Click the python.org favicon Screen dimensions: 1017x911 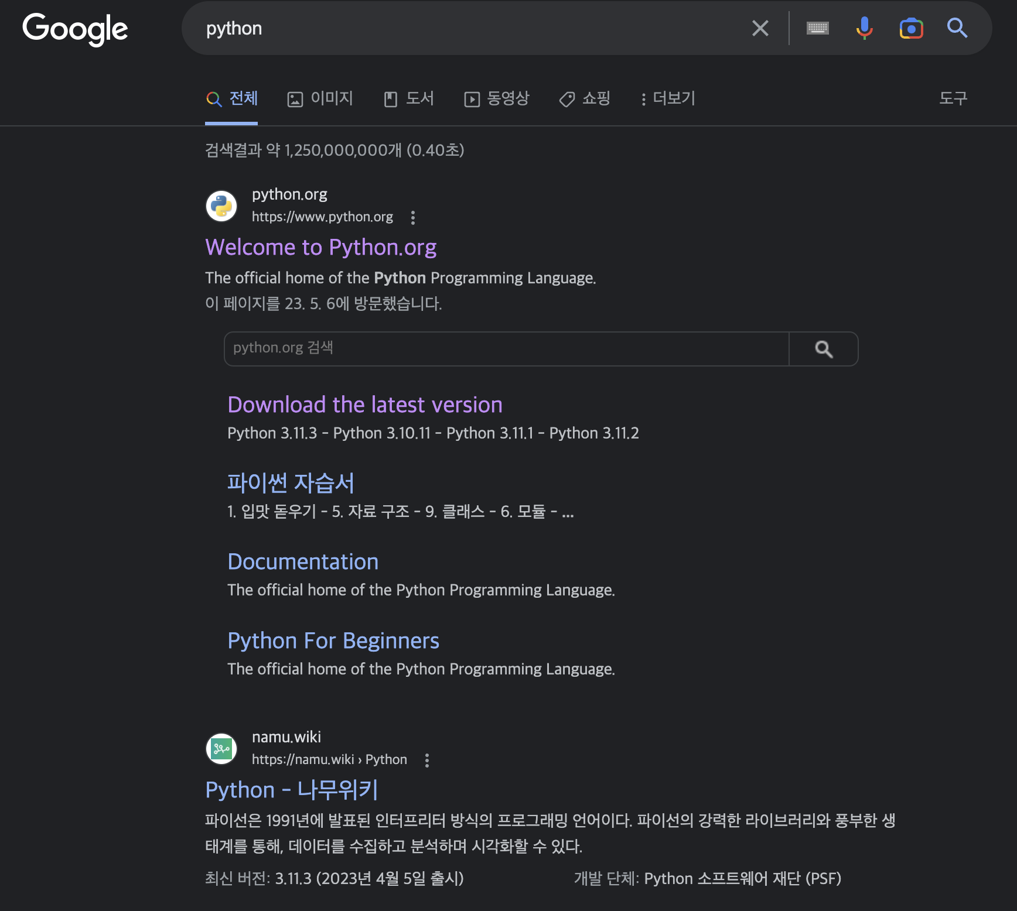[221, 206]
